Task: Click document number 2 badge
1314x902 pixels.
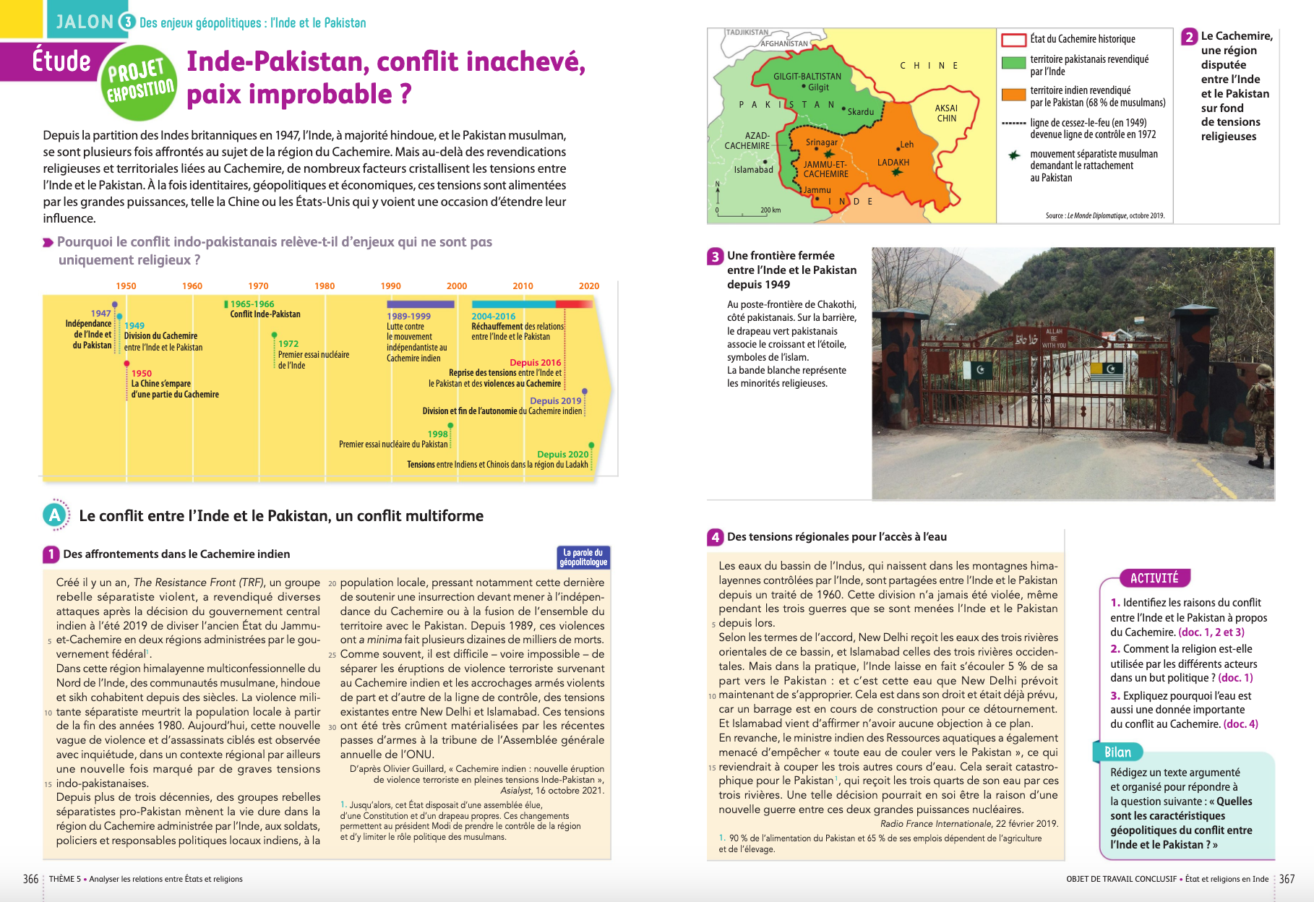Action: [x=1189, y=36]
